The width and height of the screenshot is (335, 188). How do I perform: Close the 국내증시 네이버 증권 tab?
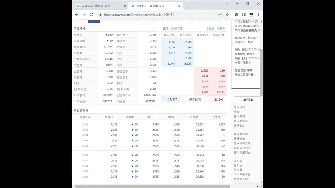[125, 6]
